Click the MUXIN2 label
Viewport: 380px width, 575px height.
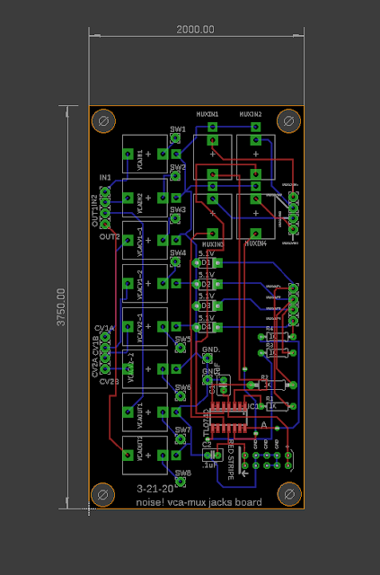251,114
